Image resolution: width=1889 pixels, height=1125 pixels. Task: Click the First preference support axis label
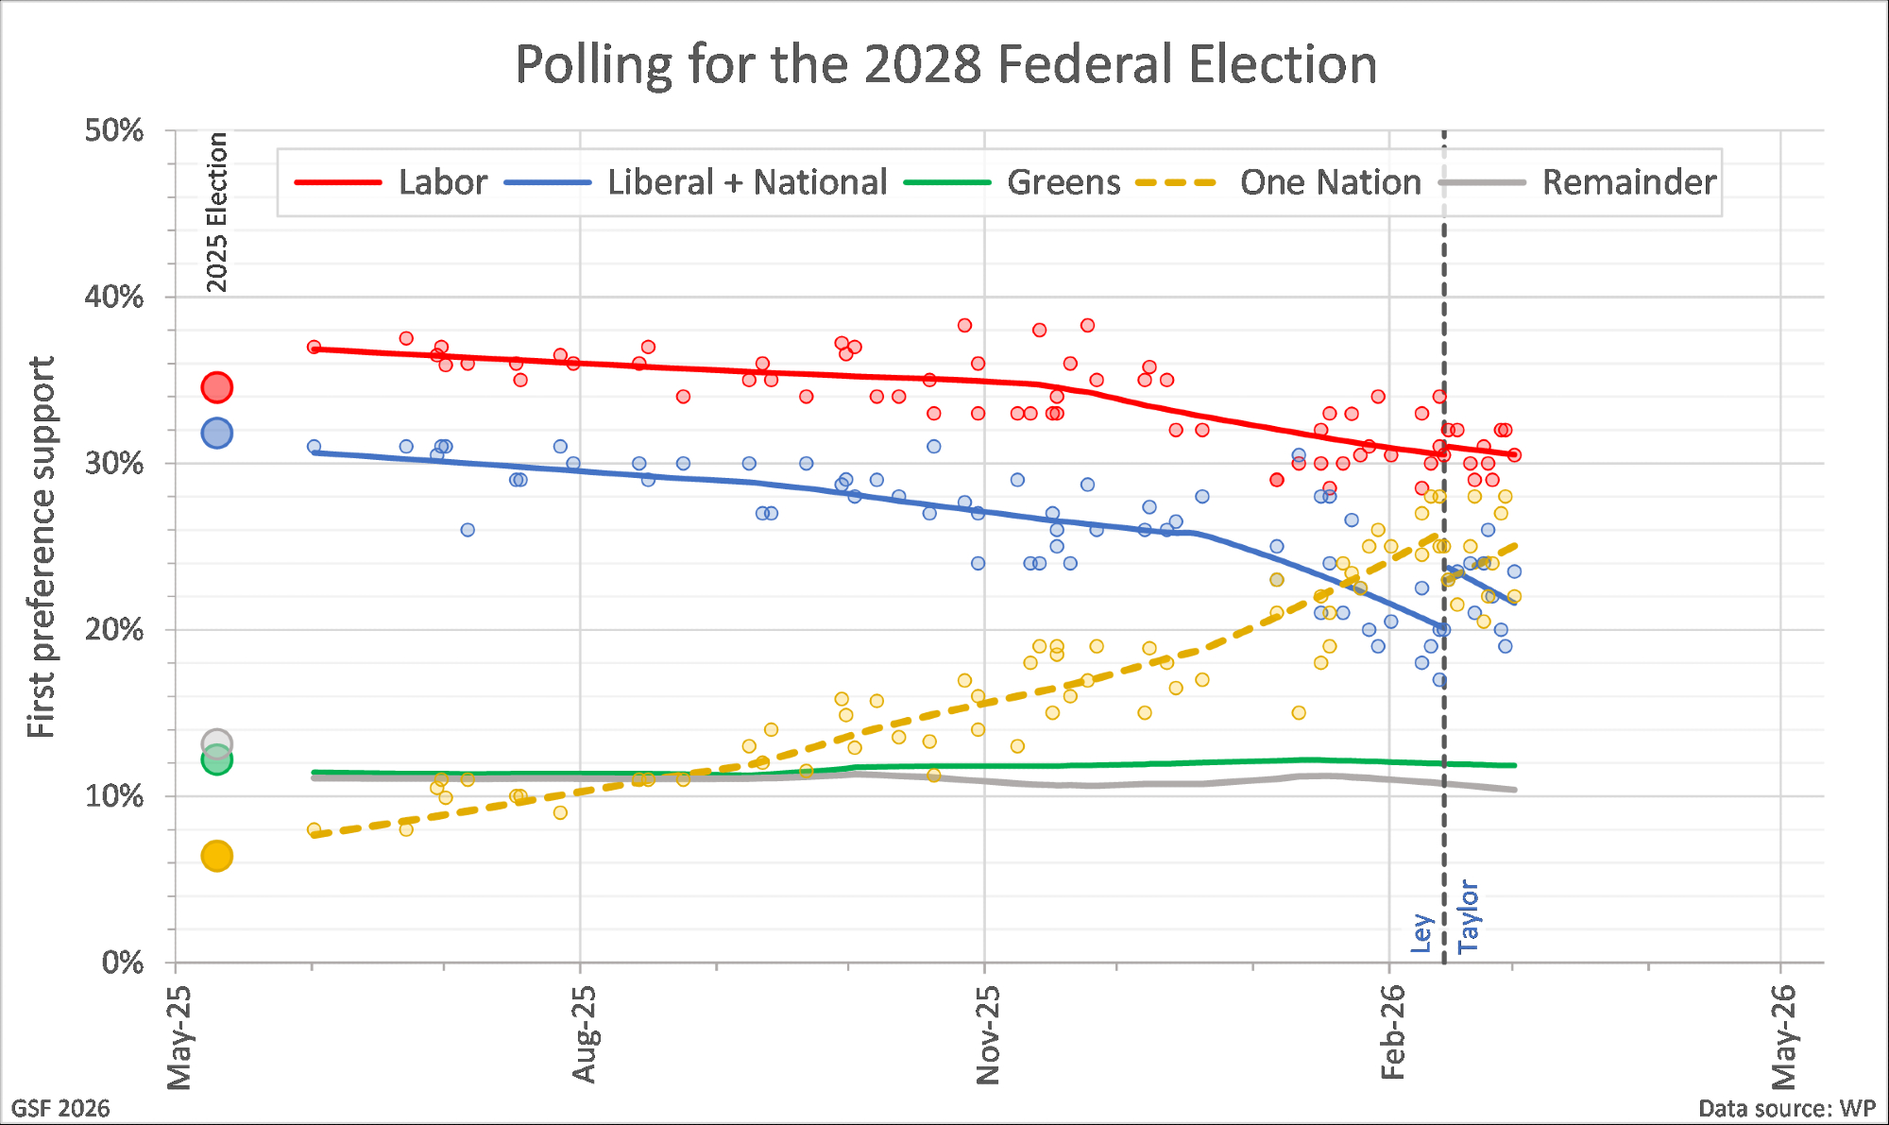pyautogui.click(x=41, y=547)
